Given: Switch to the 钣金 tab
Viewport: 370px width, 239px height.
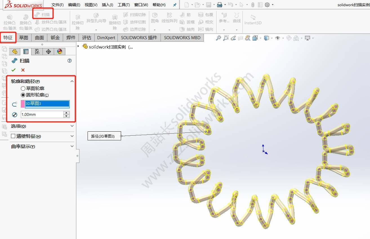Looking at the screenshot, I should (55, 37).
